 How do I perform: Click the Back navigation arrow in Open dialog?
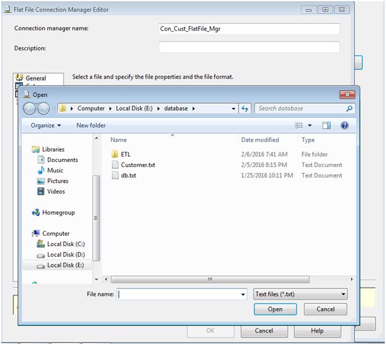(x=30, y=109)
